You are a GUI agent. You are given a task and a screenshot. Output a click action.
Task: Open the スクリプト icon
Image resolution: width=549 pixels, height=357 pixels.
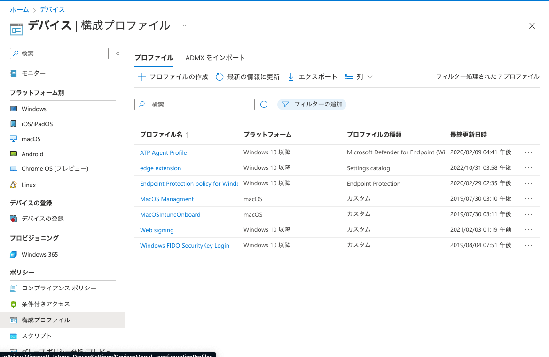point(13,336)
